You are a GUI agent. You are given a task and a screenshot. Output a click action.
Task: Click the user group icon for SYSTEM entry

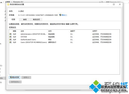coord(10,37)
